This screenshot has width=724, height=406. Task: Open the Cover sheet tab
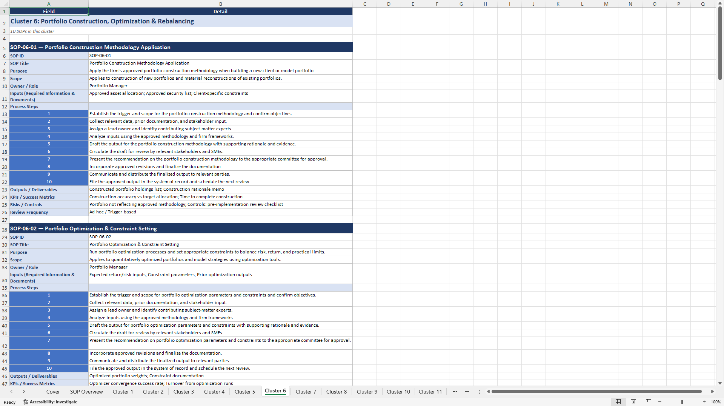click(53, 392)
